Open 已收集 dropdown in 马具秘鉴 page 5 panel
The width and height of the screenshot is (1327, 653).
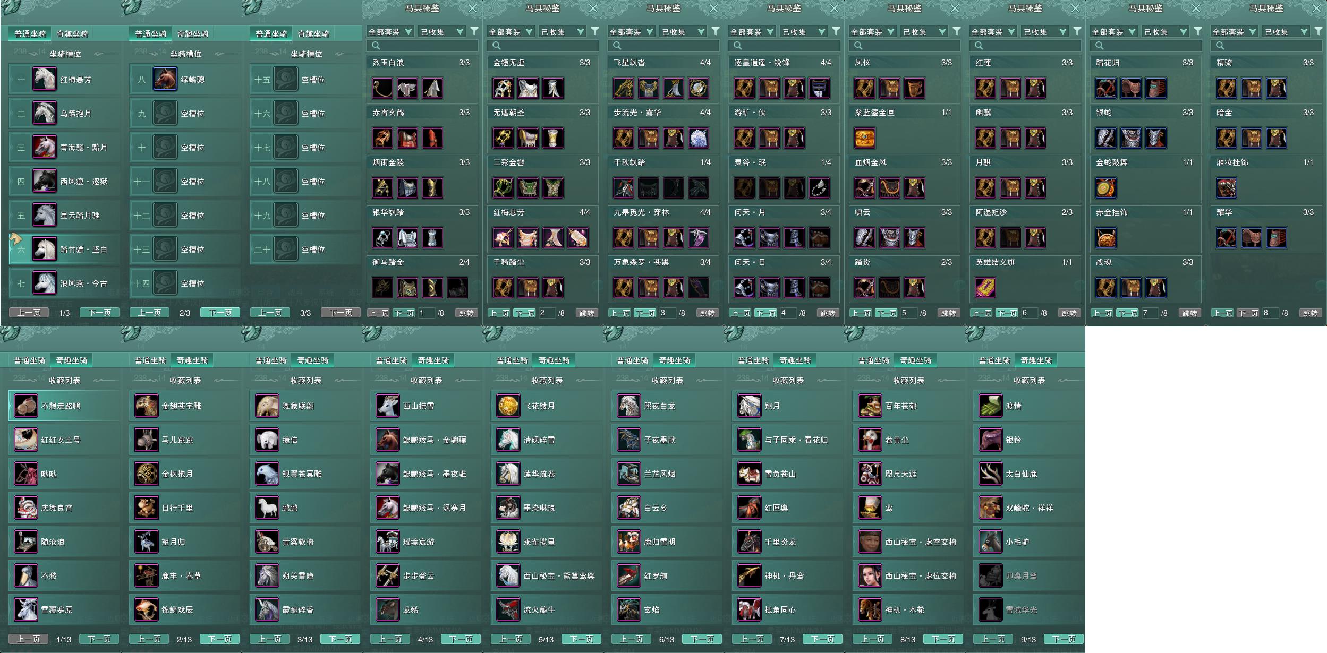pyautogui.click(x=924, y=32)
